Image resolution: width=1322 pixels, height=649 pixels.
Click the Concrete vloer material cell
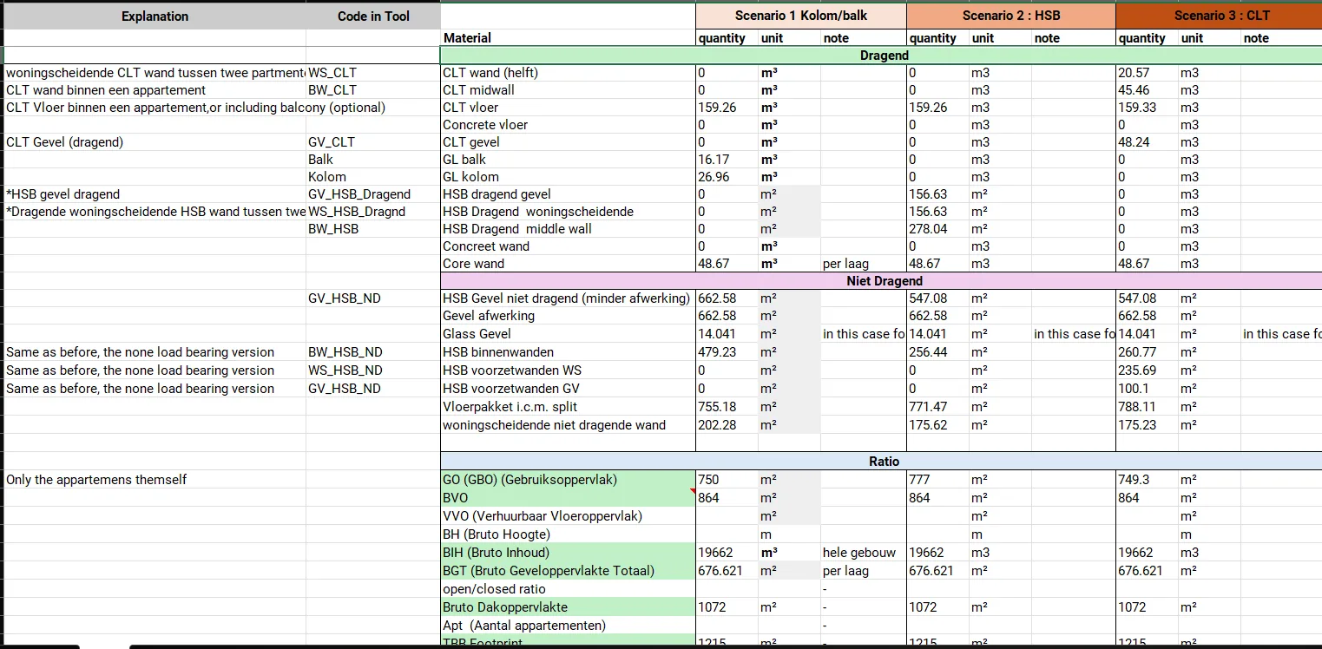[568, 125]
